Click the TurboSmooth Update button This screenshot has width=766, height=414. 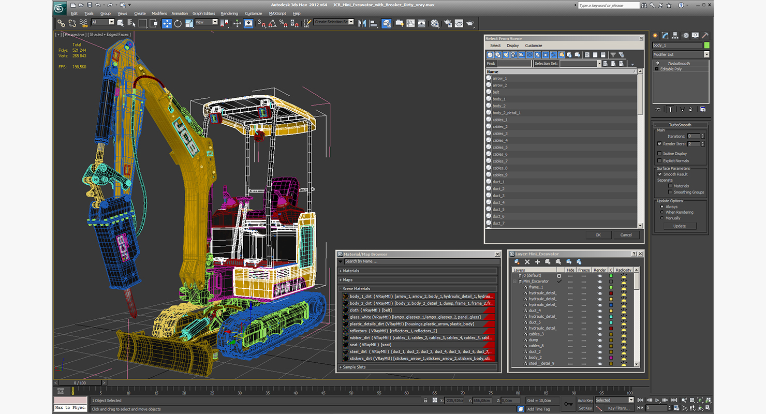point(680,226)
